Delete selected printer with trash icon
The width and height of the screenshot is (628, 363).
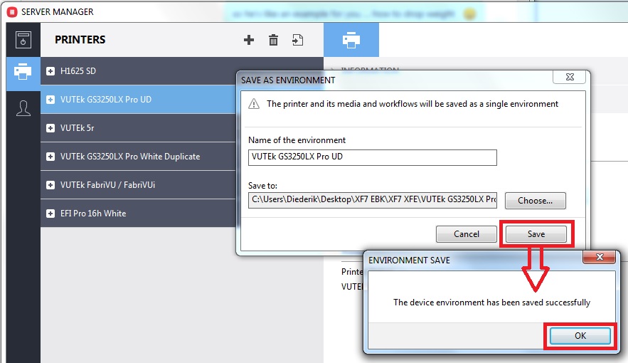pyautogui.click(x=273, y=40)
